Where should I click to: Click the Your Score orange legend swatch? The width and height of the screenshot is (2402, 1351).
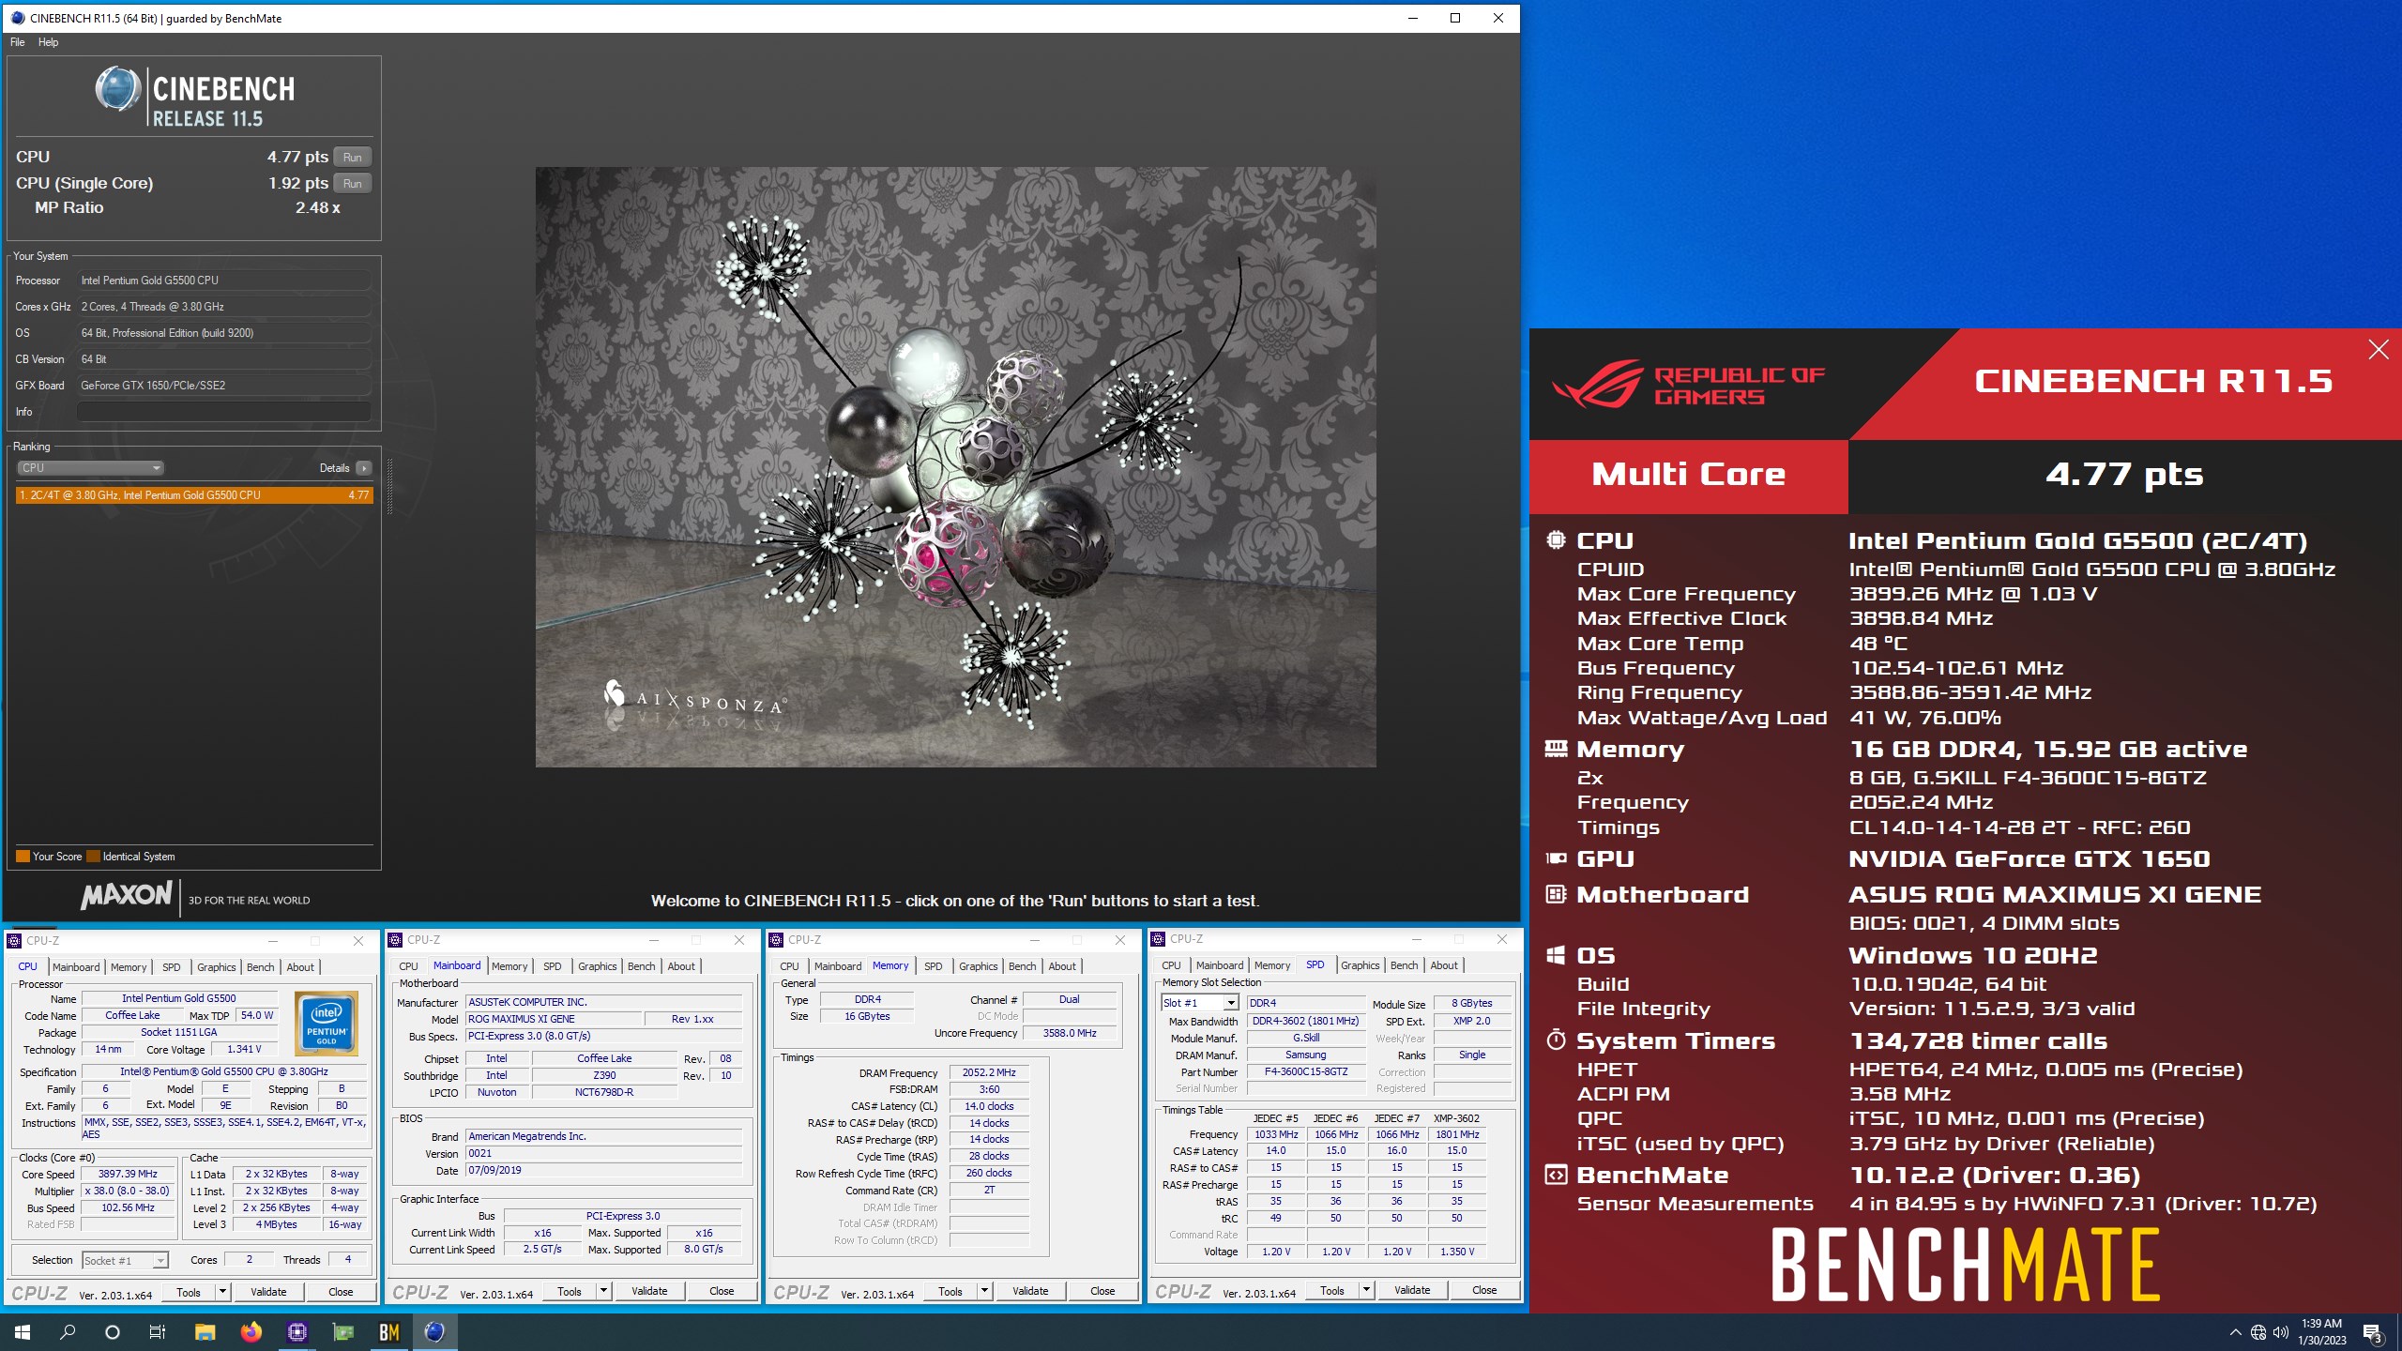click(x=23, y=857)
